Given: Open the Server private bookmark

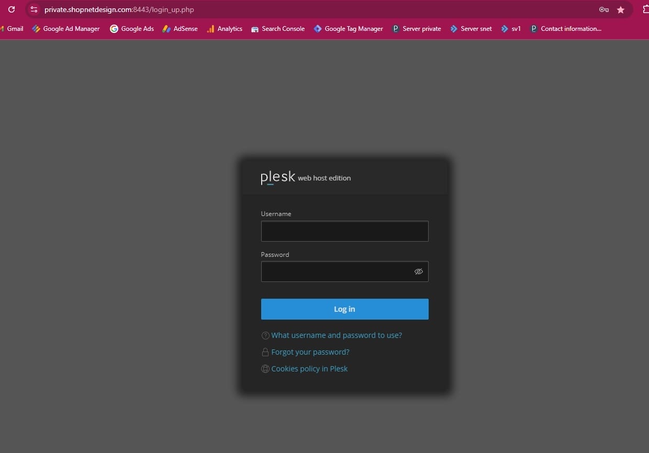Looking at the screenshot, I should (417, 29).
